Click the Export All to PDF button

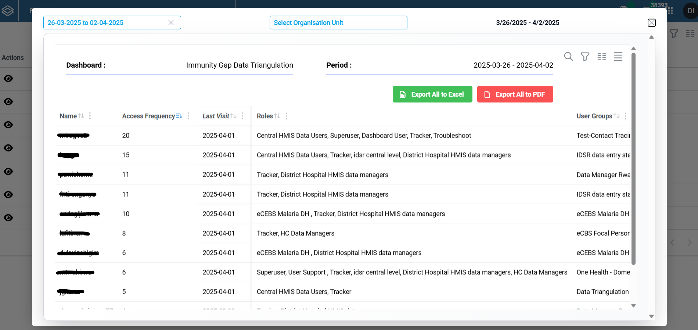[515, 94]
